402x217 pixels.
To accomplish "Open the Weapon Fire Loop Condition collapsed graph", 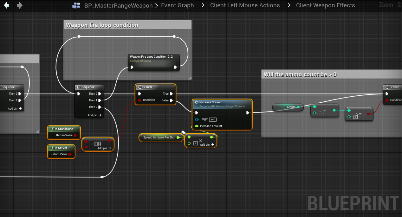I will click(x=153, y=59).
